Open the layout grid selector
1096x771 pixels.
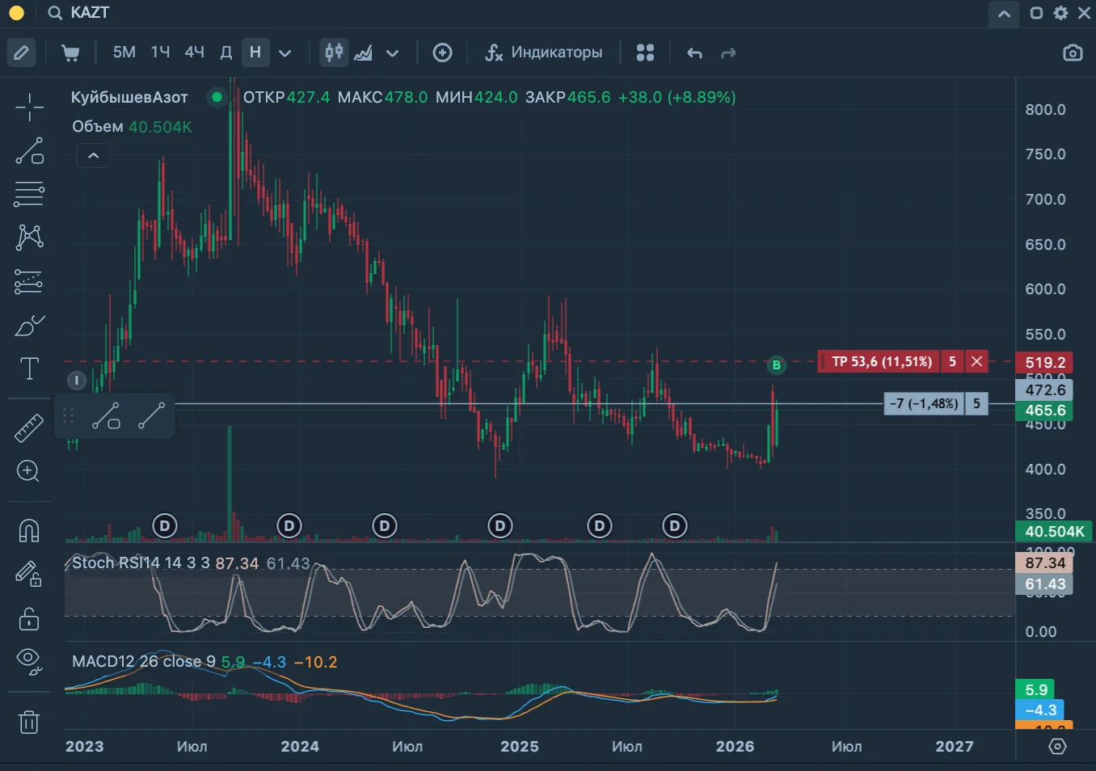[x=645, y=53]
